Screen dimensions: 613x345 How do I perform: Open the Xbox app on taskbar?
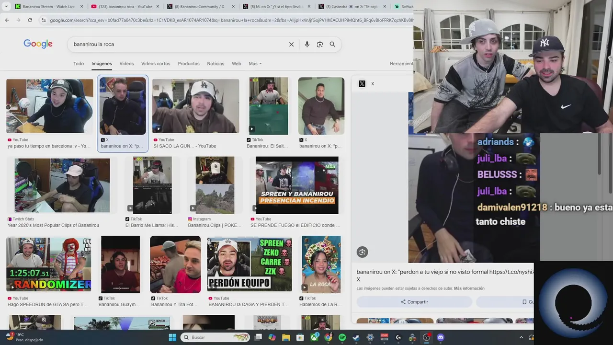[314, 337]
